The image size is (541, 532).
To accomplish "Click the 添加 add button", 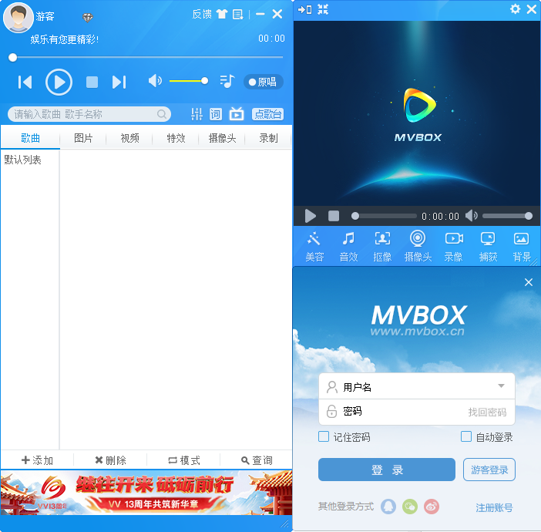I will pyautogui.click(x=37, y=460).
